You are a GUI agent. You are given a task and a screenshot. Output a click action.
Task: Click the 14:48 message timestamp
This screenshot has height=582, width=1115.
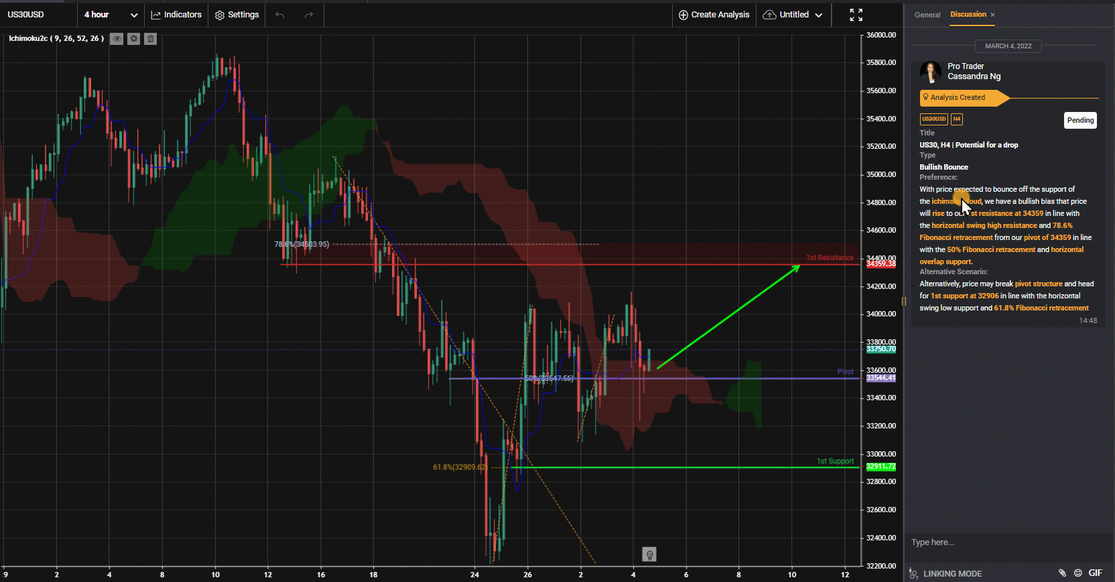point(1088,321)
